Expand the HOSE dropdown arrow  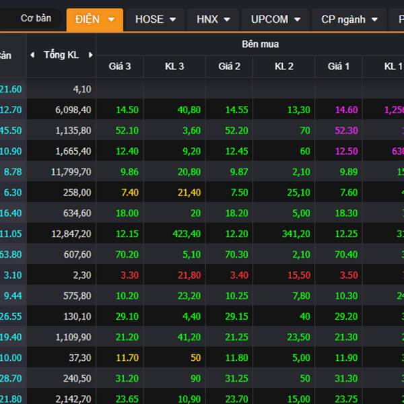coord(173,20)
